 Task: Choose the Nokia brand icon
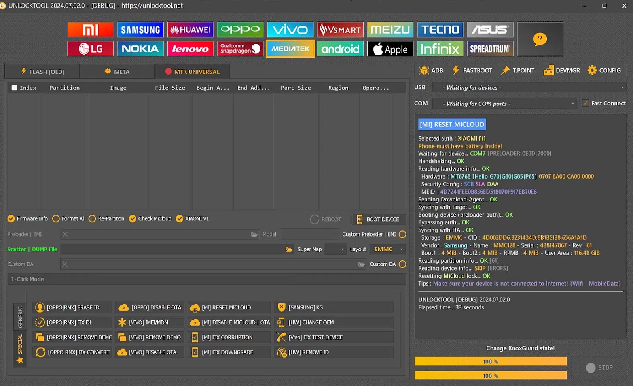[x=140, y=49]
